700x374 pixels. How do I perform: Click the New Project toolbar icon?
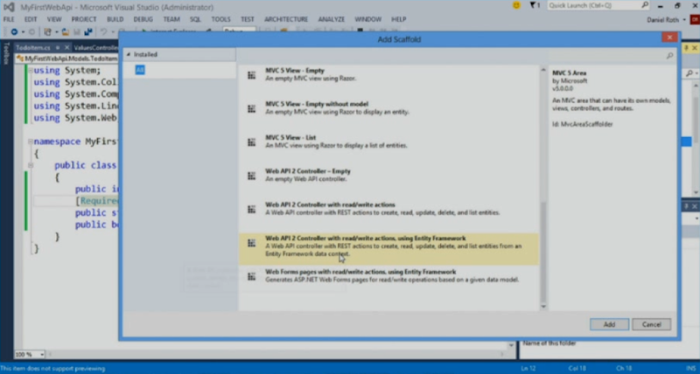tap(47, 31)
